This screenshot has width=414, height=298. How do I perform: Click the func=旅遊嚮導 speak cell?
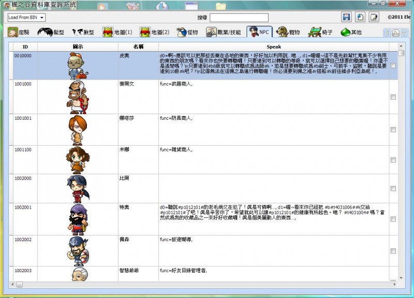[x=274, y=251]
